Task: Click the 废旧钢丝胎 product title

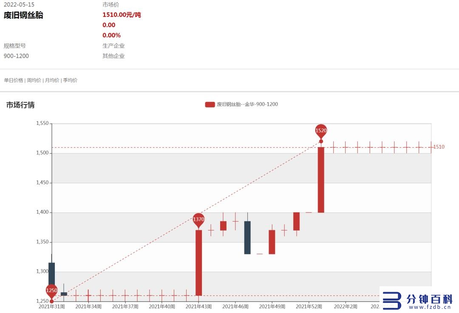Action: click(23, 15)
